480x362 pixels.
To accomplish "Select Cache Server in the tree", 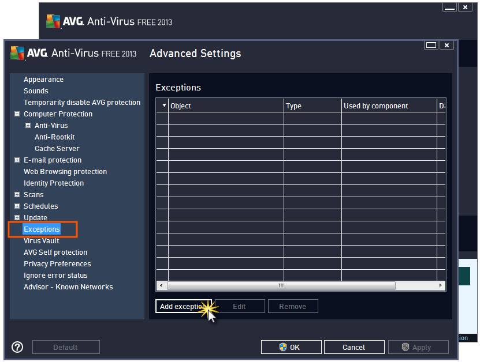I will [x=57, y=149].
